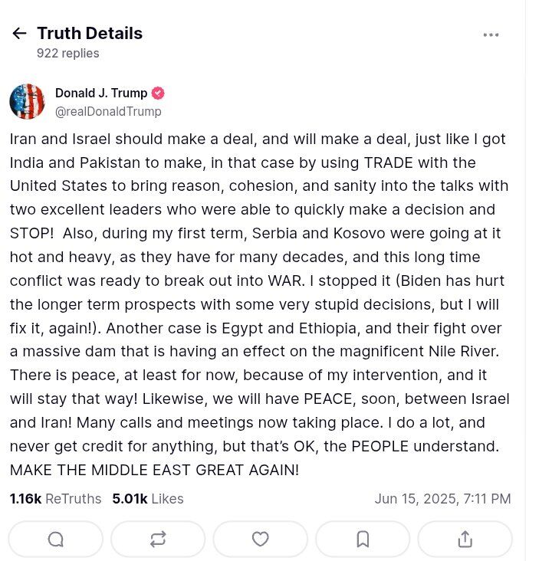Open the three-dot more options menu

491,34
